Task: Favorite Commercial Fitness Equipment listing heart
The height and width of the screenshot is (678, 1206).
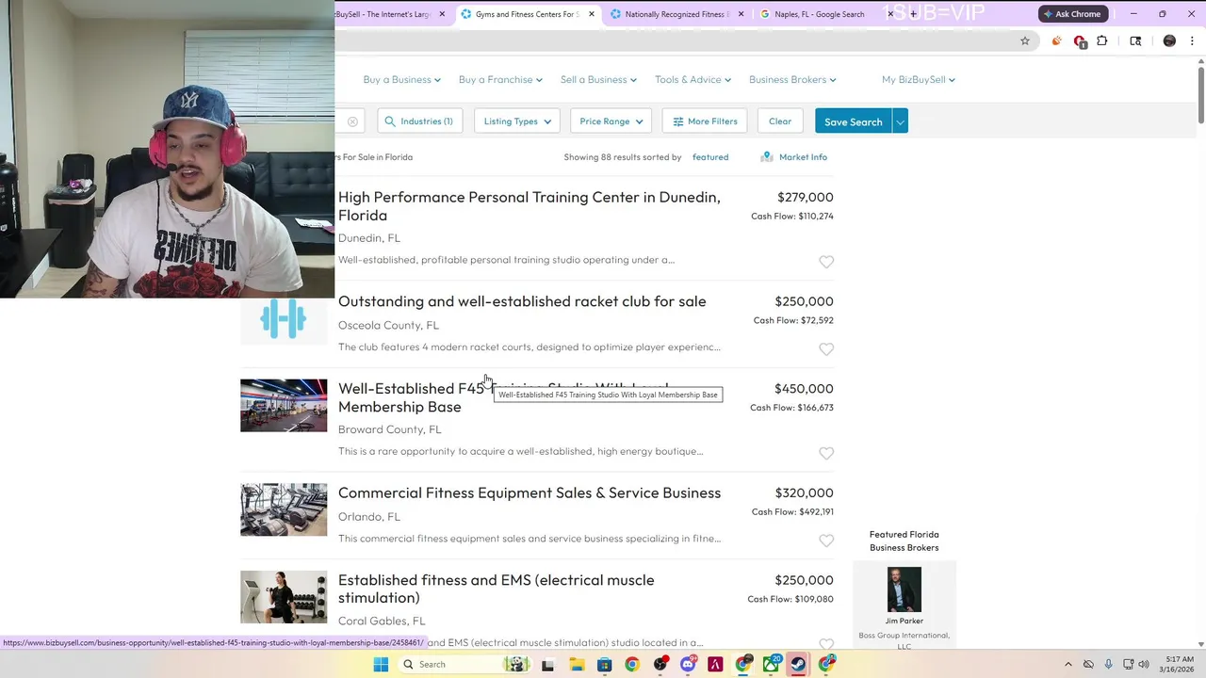Action: click(826, 541)
